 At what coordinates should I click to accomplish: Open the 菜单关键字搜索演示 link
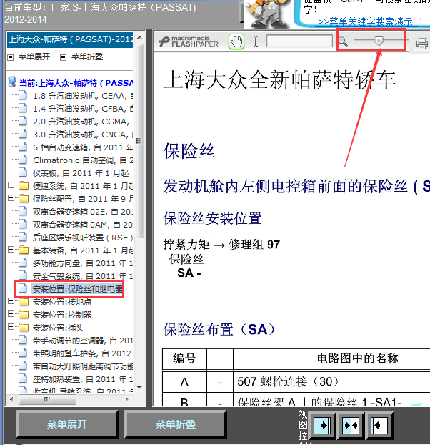point(365,21)
